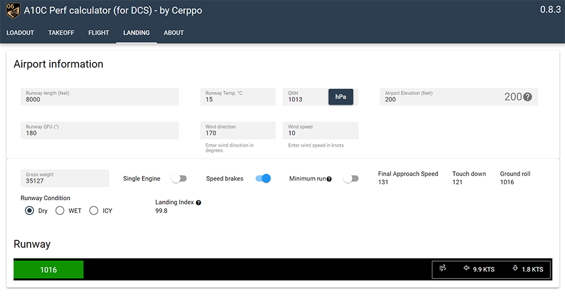Click the Gross weight input field
This screenshot has height=307, width=565.
coord(65,178)
